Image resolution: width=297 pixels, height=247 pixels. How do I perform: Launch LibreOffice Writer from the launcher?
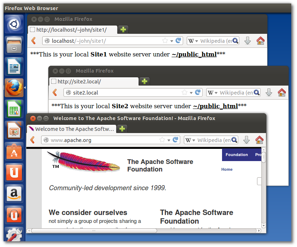coord(14,67)
